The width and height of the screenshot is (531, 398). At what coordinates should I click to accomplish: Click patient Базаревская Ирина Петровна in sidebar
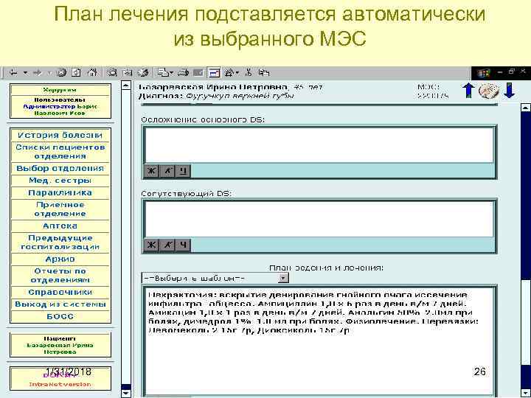click(x=60, y=349)
